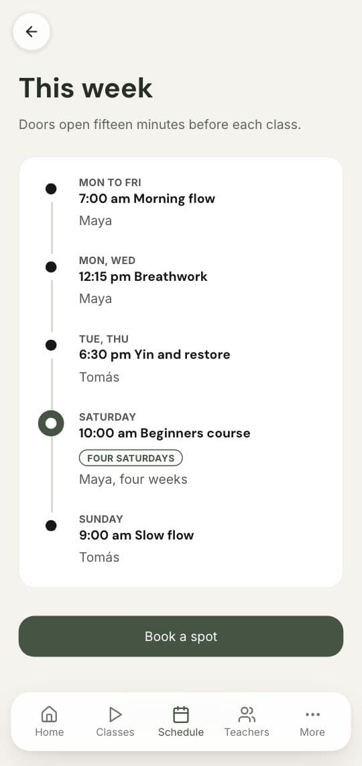The height and width of the screenshot is (766, 362).
Task: Book a spot with the green button
Action: [181, 636]
